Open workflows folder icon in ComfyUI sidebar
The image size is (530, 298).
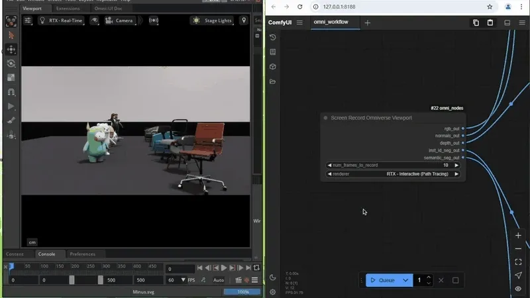point(273,81)
